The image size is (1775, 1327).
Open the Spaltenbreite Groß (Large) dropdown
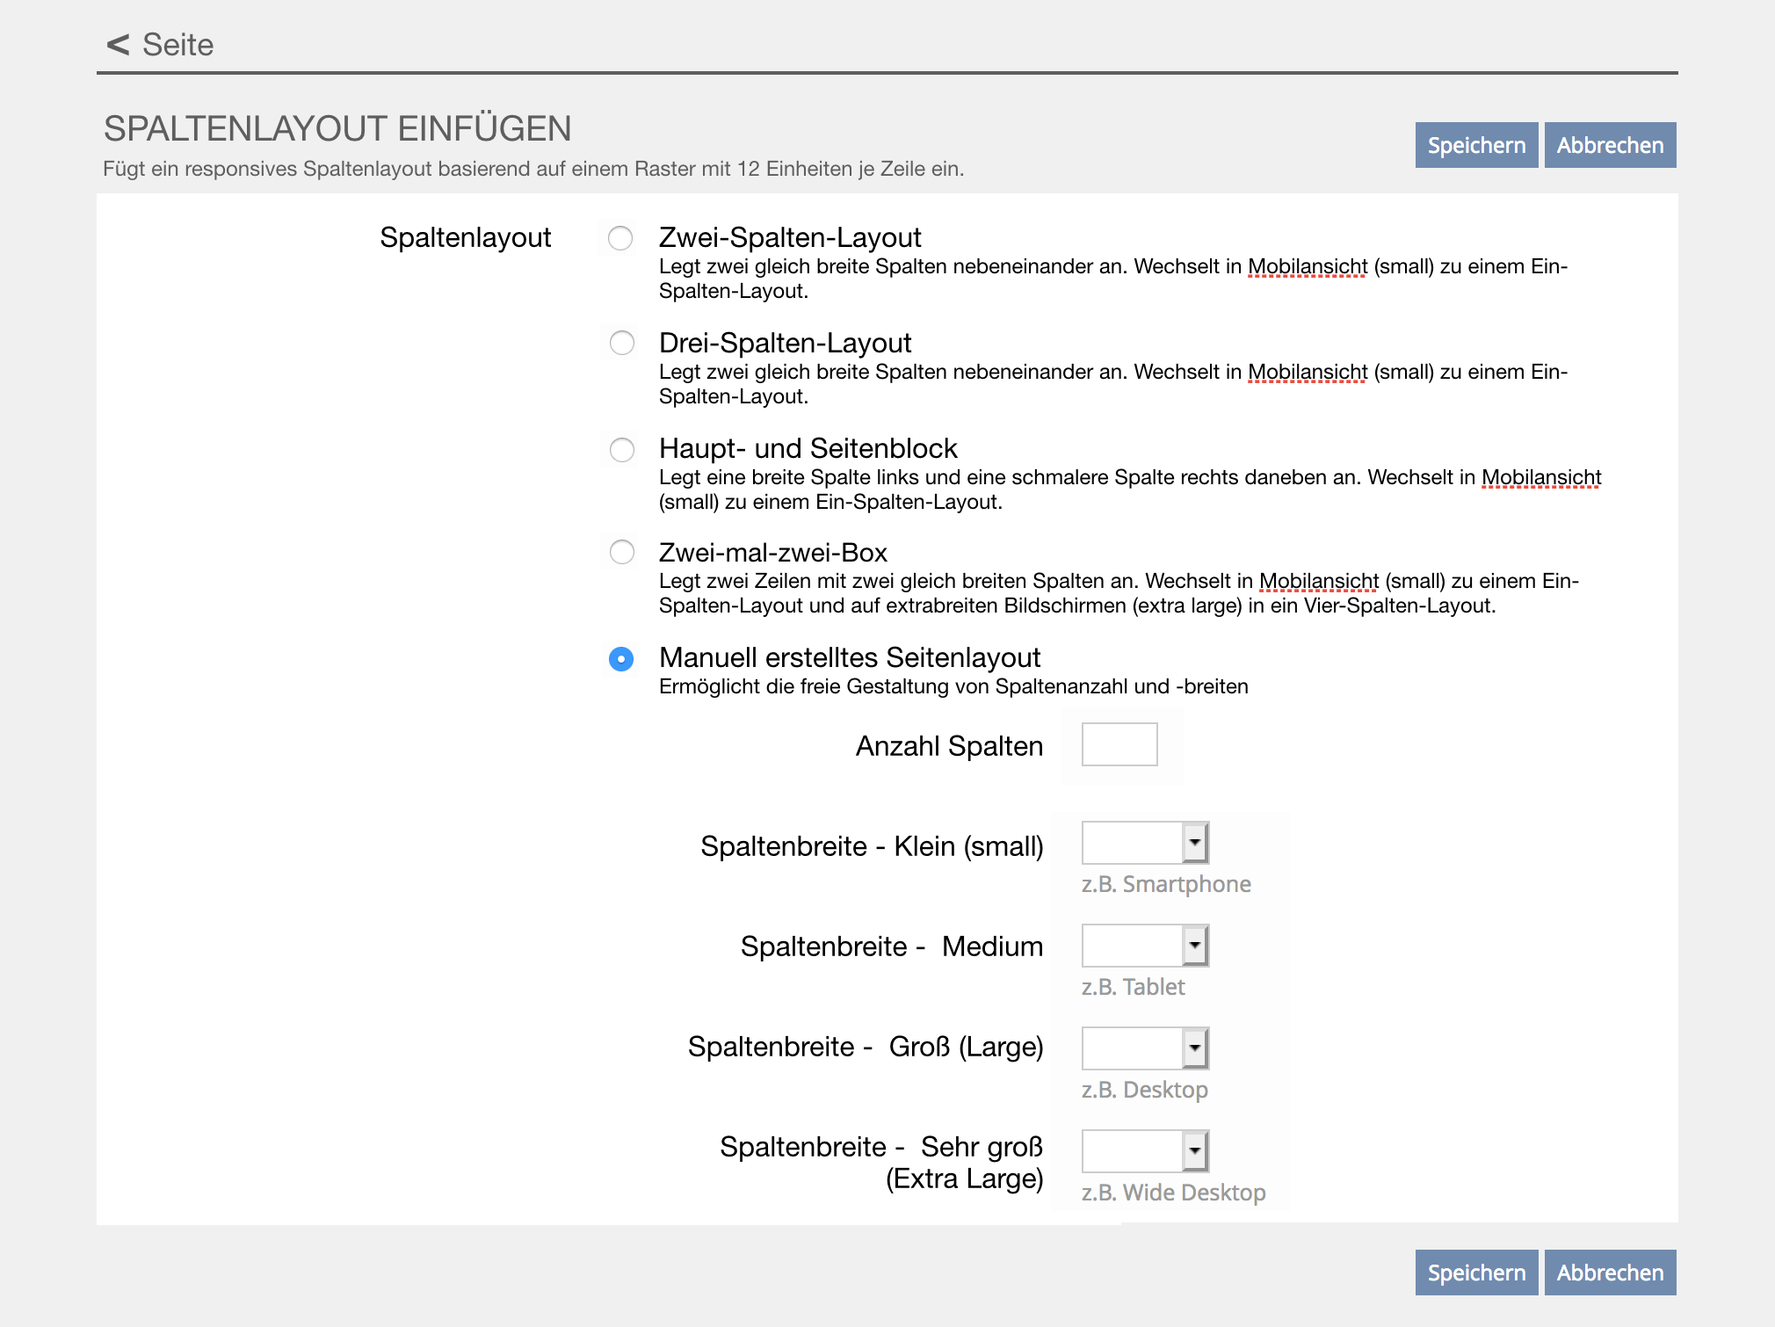(1145, 1048)
